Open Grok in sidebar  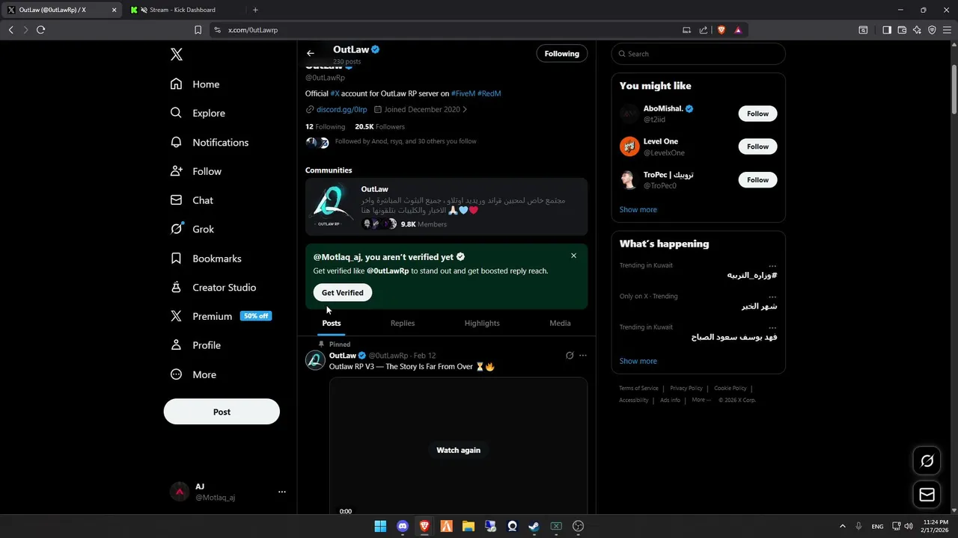point(192,229)
